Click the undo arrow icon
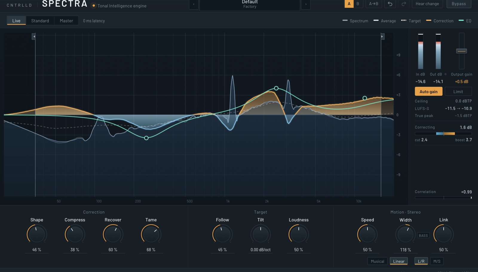478x272 pixels. click(x=390, y=4)
